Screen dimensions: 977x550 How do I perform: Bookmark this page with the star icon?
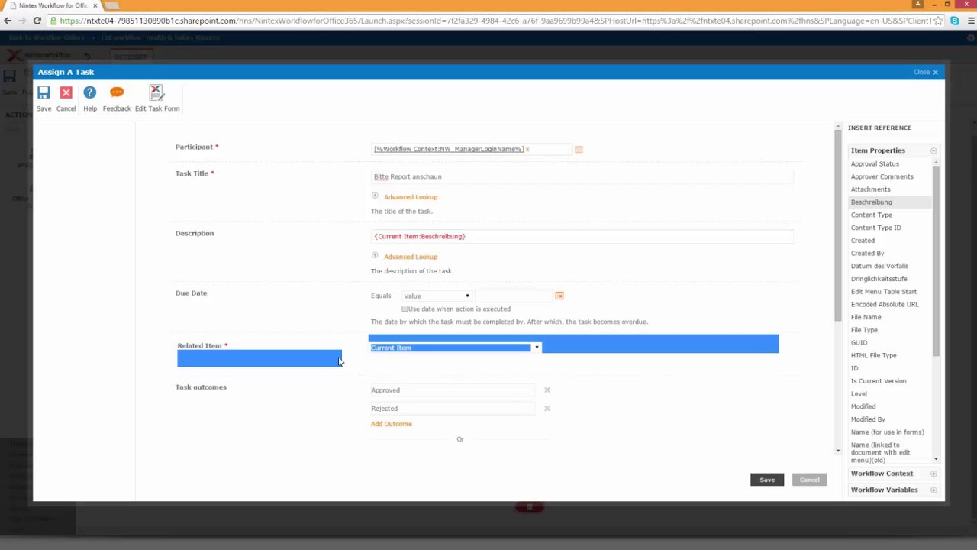coord(939,21)
